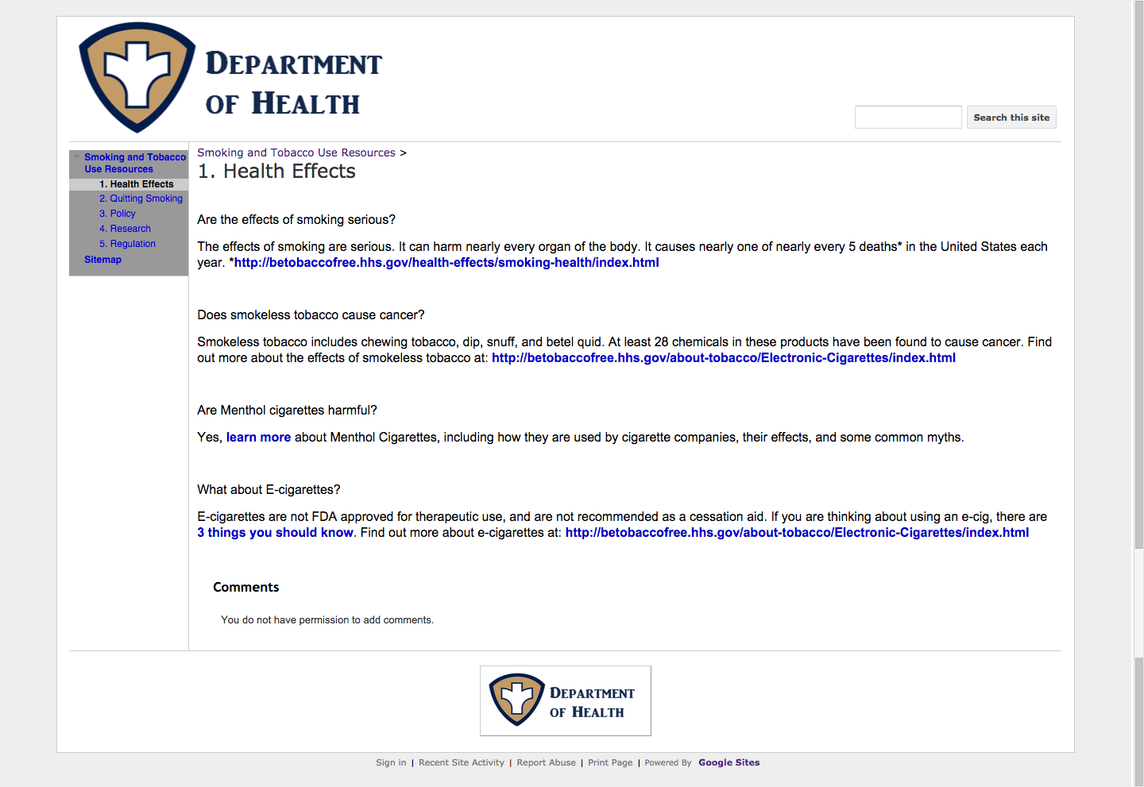Click the search text field
The image size is (1144, 787).
click(x=908, y=118)
